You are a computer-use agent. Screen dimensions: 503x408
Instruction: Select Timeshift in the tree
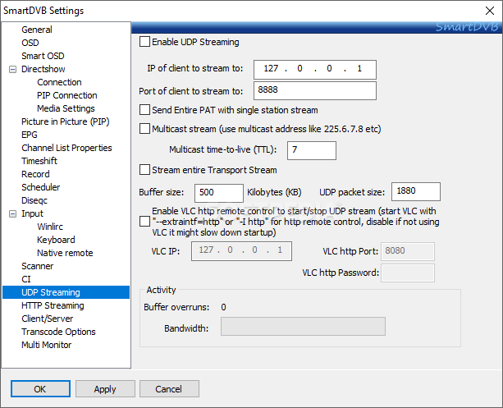tap(39, 161)
